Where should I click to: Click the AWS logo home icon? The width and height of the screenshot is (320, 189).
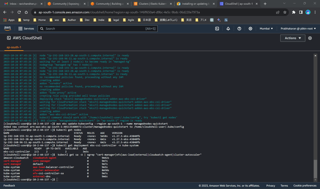8,28
